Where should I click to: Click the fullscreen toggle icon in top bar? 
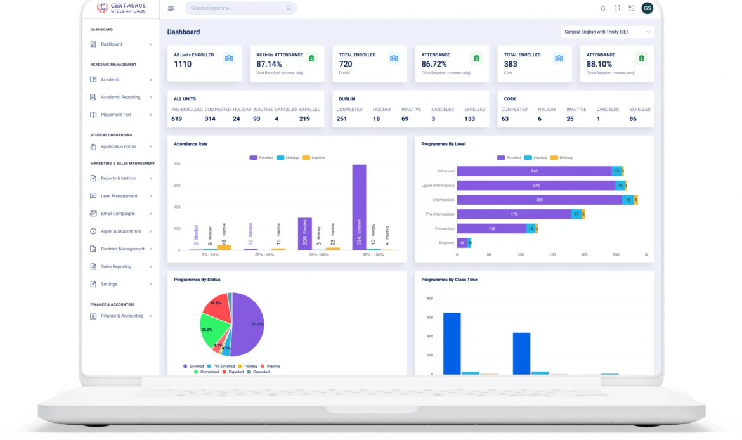click(616, 8)
